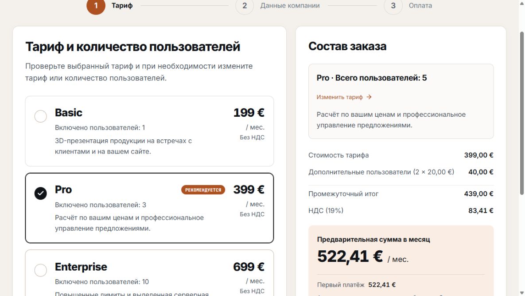This screenshot has width=525, height=296.
Task: Click the 'Состав заказа' heading
Action: [347, 46]
